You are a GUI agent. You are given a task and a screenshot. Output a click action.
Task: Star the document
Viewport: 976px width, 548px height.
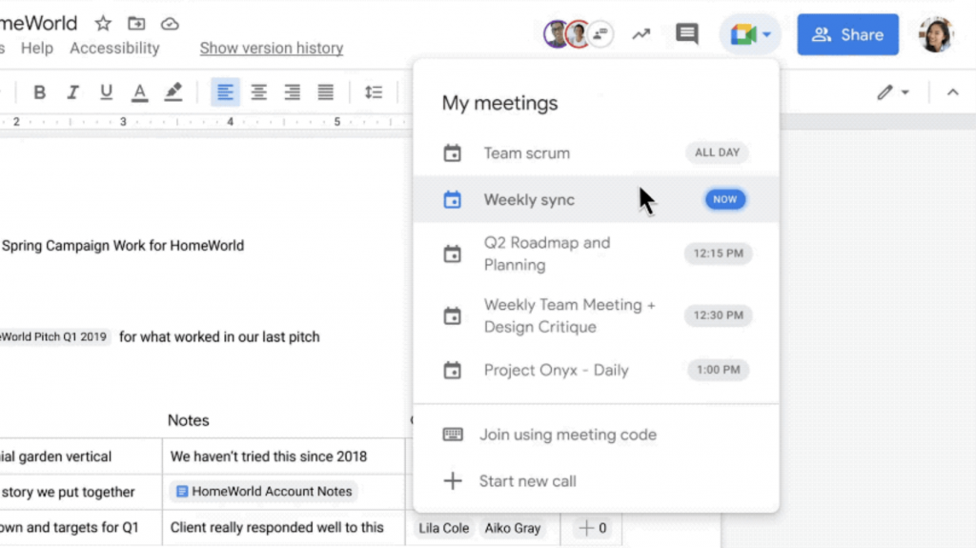pyautogui.click(x=103, y=24)
